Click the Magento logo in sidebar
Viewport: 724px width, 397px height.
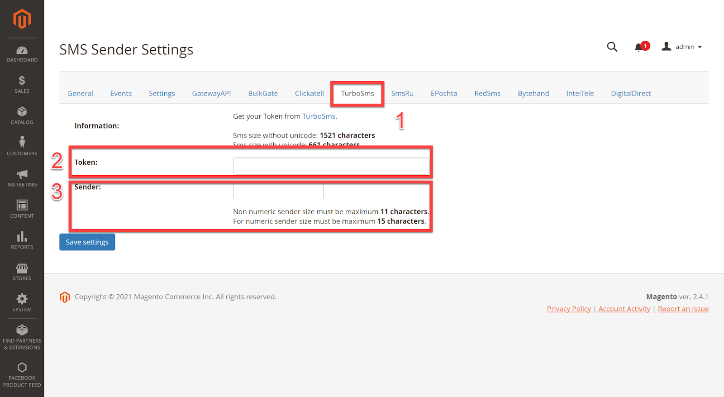coord(22,19)
